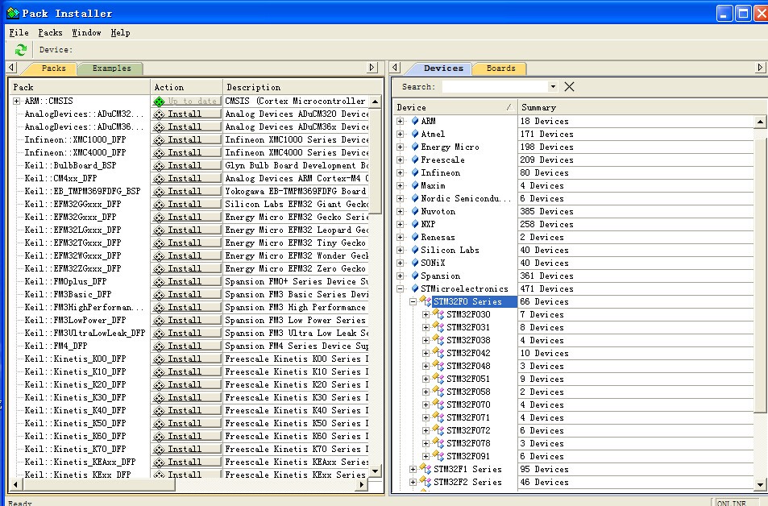Image resolution: width=768 pixels, height=506 pixels.
Task: Install the Infineon::XMC1000_DFP pack
Action: [x=187, y=139]
